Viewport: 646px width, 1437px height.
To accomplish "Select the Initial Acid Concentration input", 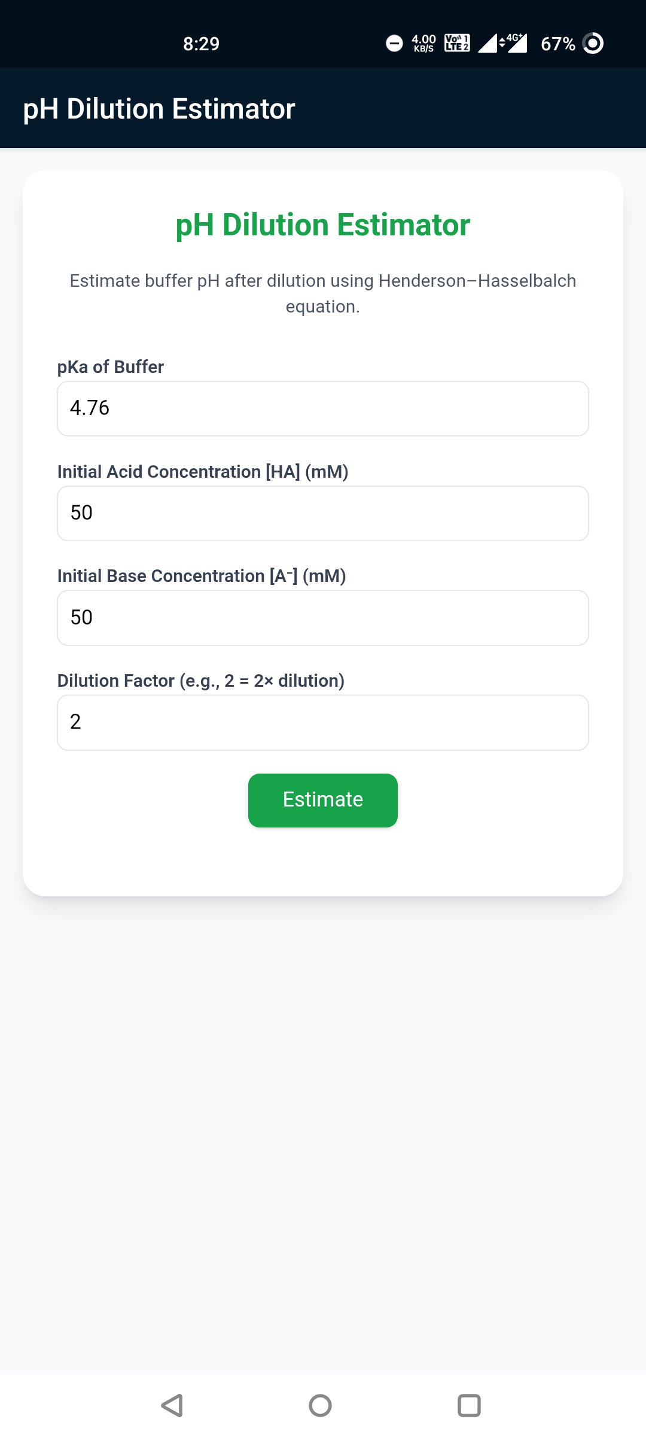I will click(323, 513).
